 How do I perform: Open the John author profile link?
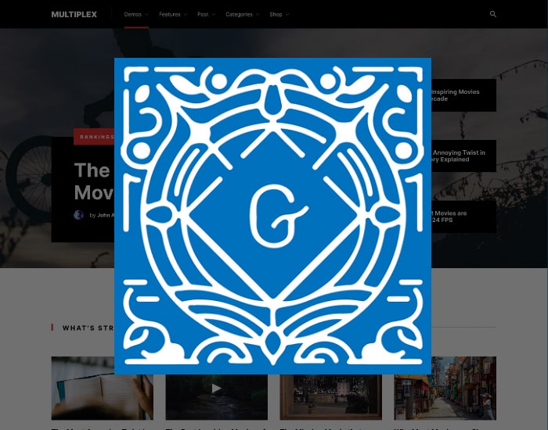pyautogui.click(x=106, y=215)
